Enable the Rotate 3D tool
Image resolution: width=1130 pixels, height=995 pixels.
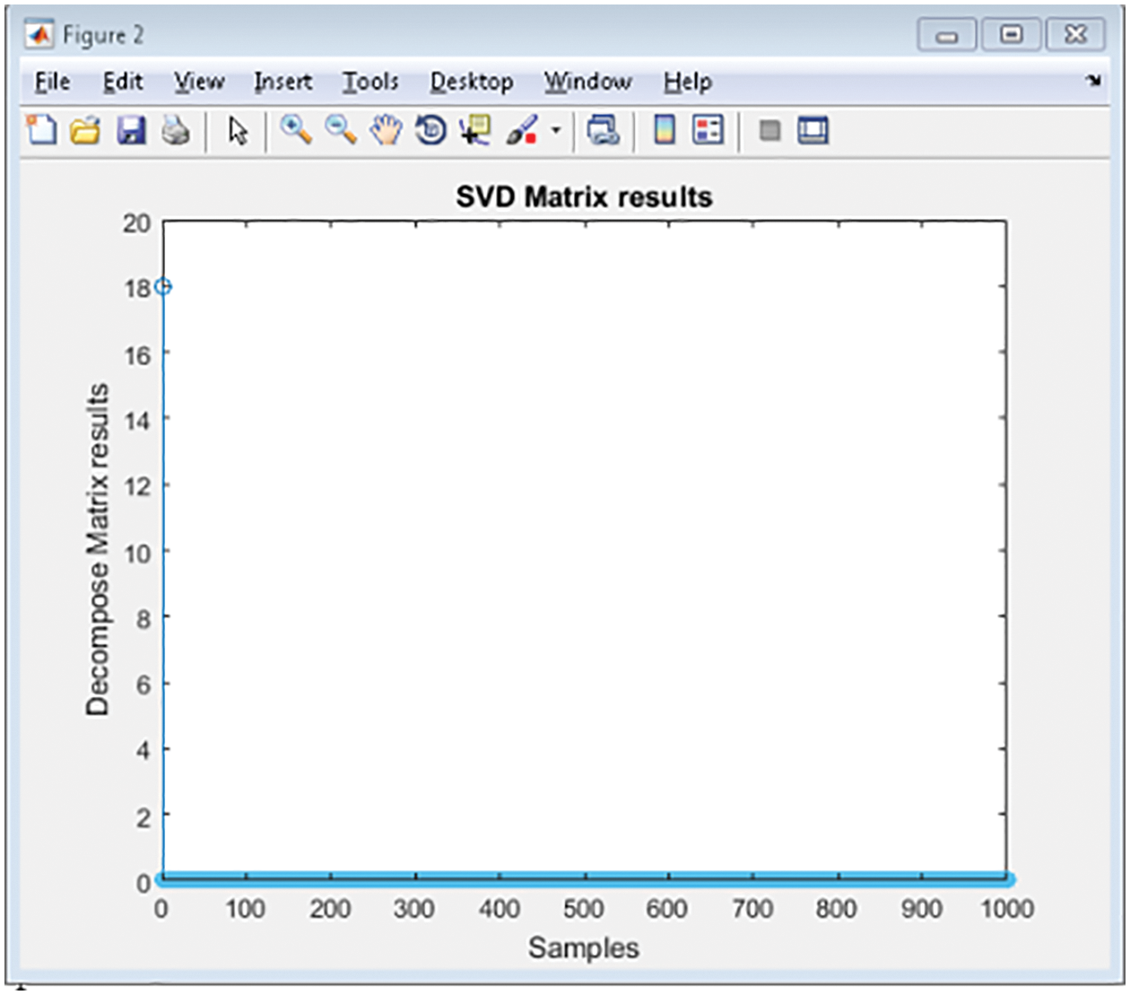click(x=431, y=131)
